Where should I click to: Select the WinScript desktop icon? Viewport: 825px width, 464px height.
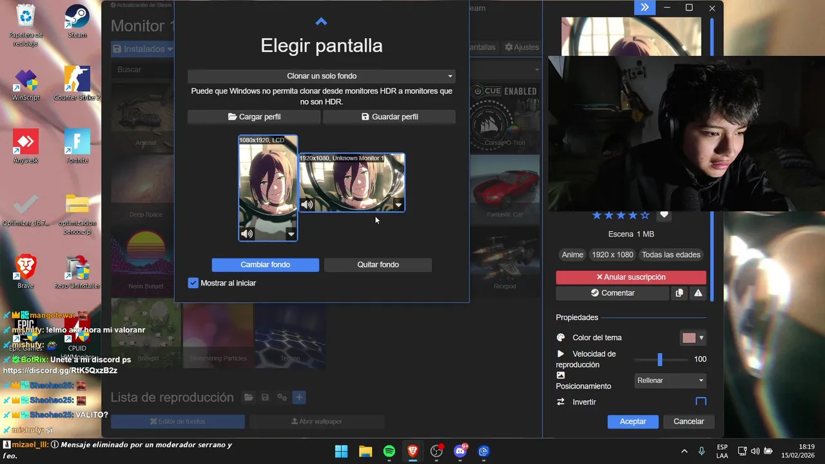(x=26, y=84)
